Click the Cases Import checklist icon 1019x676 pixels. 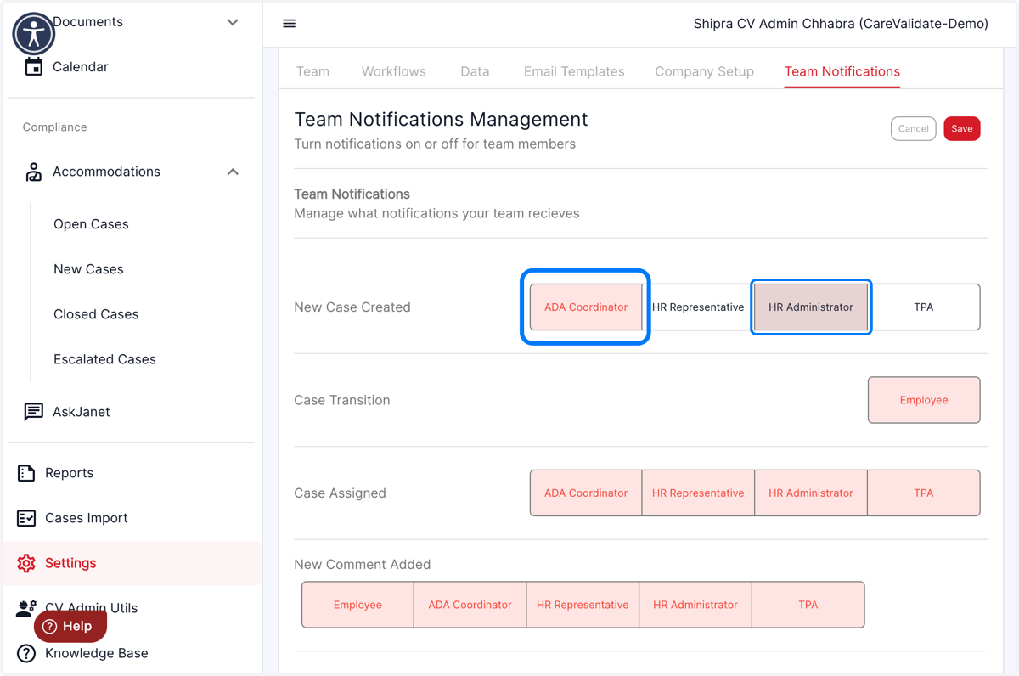(x=26, y=518)
